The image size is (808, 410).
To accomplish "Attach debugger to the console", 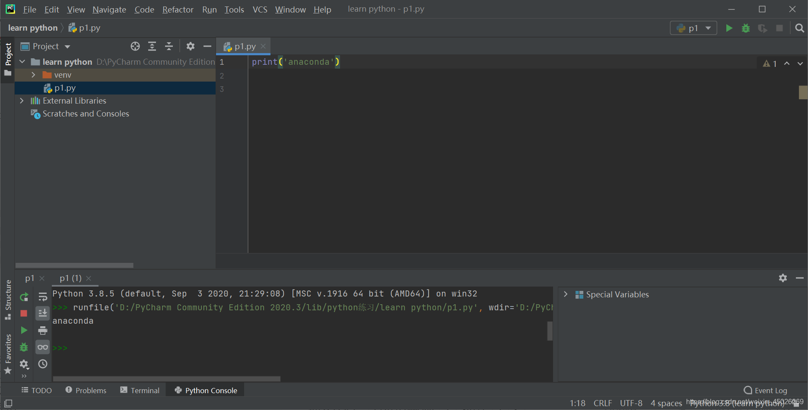I will click(24, 347).
